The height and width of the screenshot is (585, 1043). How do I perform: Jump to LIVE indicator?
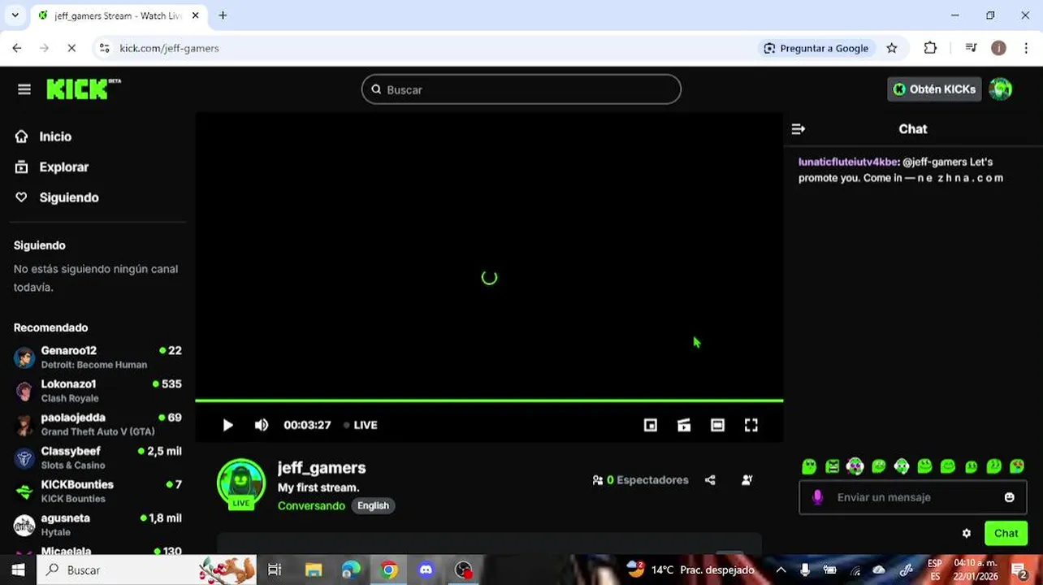360,425
